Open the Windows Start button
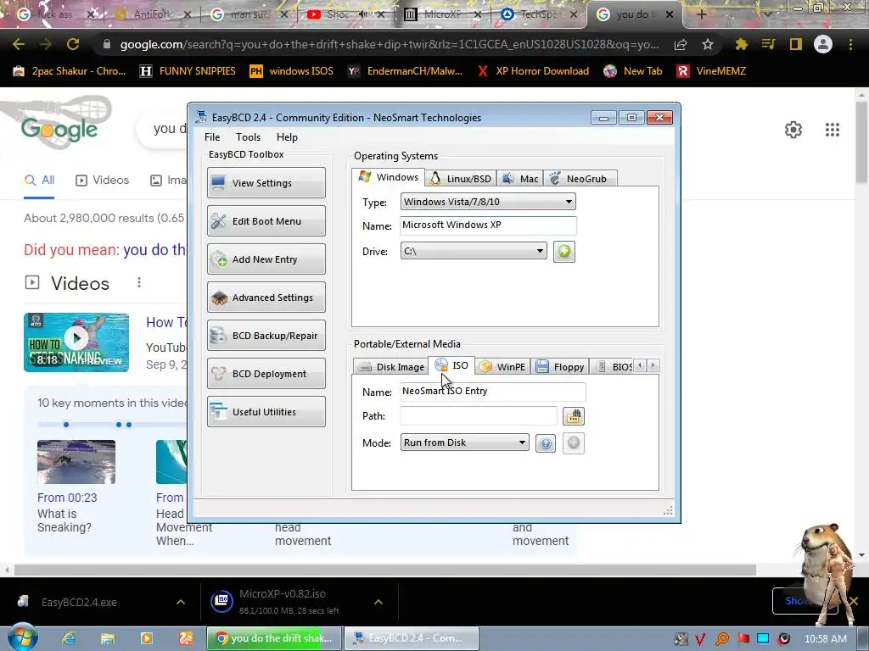This screenshot has width=869, height=651. point(22,637)
